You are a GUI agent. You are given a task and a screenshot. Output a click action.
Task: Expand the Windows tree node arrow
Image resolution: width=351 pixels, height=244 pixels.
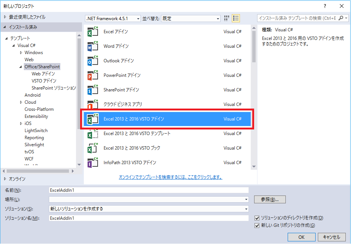click(x=21, y=53)
